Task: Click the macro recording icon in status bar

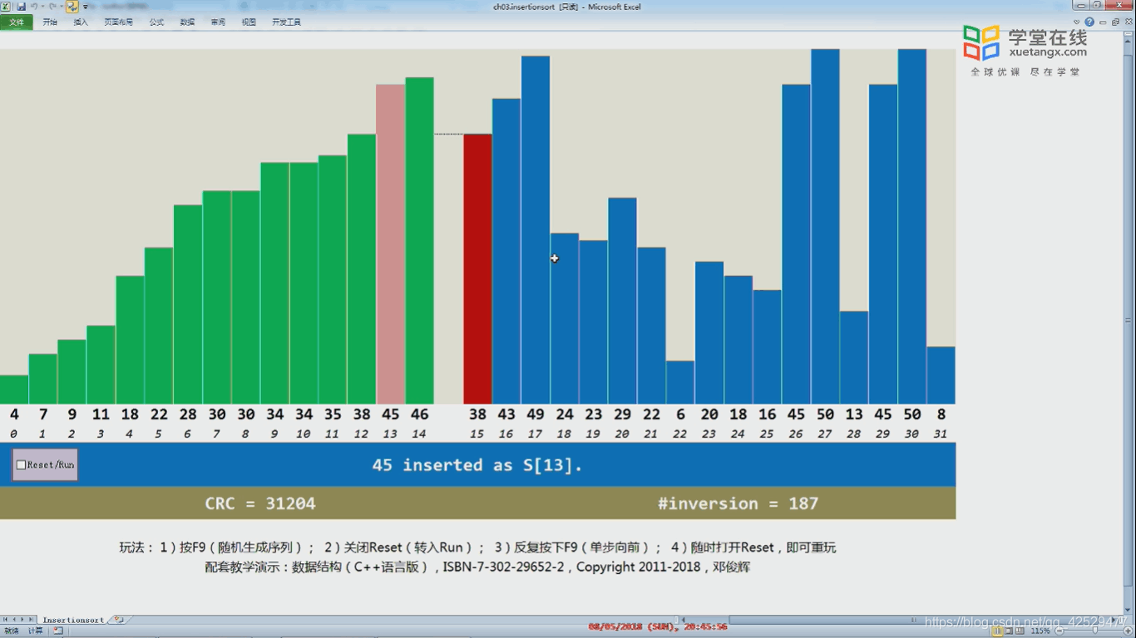Action: pos(58,631)
